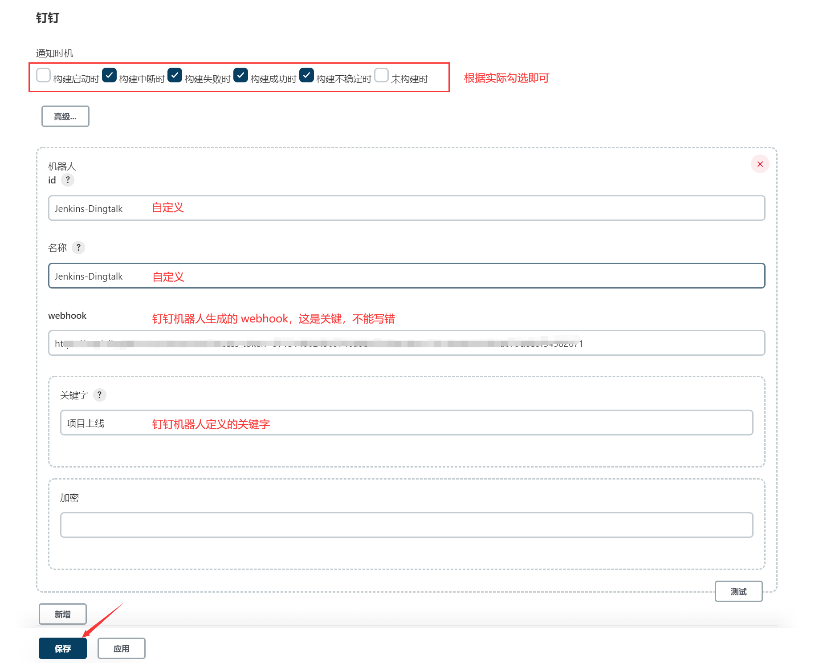This screenshot has height=663, width=819.
Task: Expand the 高级... advanced options
Action: (65, 116)
